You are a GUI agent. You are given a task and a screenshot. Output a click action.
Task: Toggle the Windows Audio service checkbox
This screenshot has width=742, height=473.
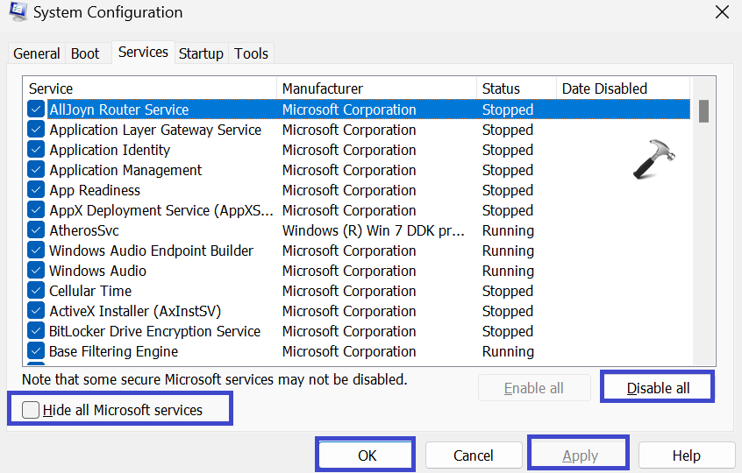tap(36, 271)
